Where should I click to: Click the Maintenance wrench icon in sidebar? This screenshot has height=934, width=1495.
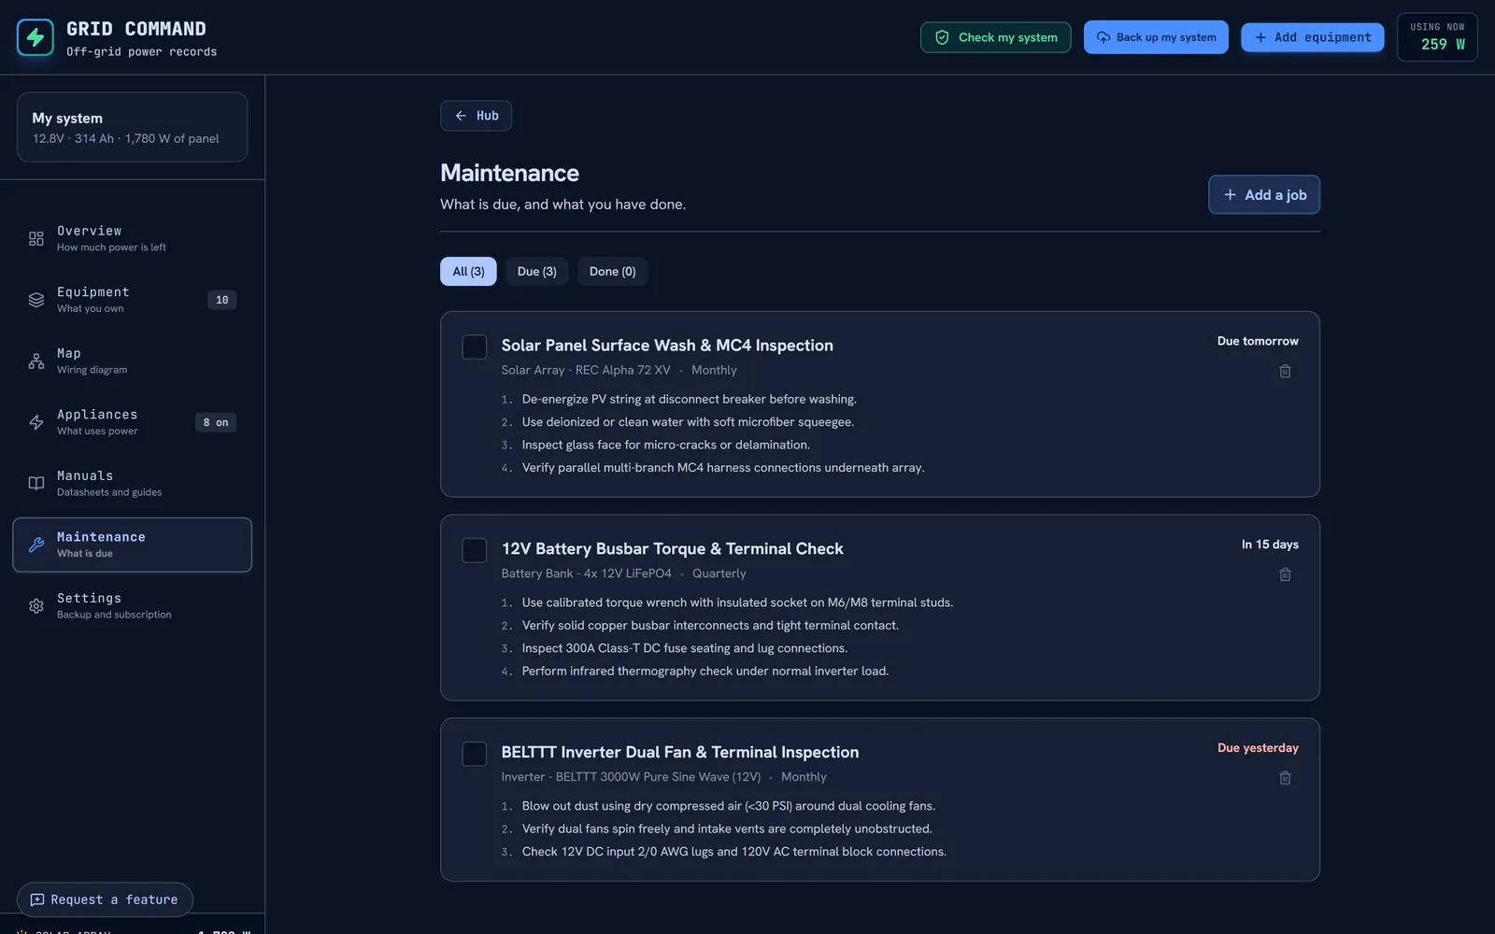pyautogui.click(x=36, y=545)
